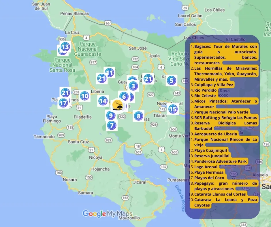Select map marker number 8
The image size is (271, 227).
point(139,116)
